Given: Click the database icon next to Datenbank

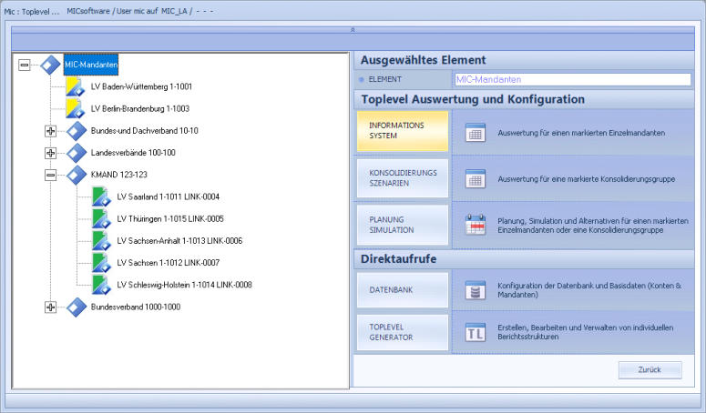Looking at the screenshot, I should 475,291.
